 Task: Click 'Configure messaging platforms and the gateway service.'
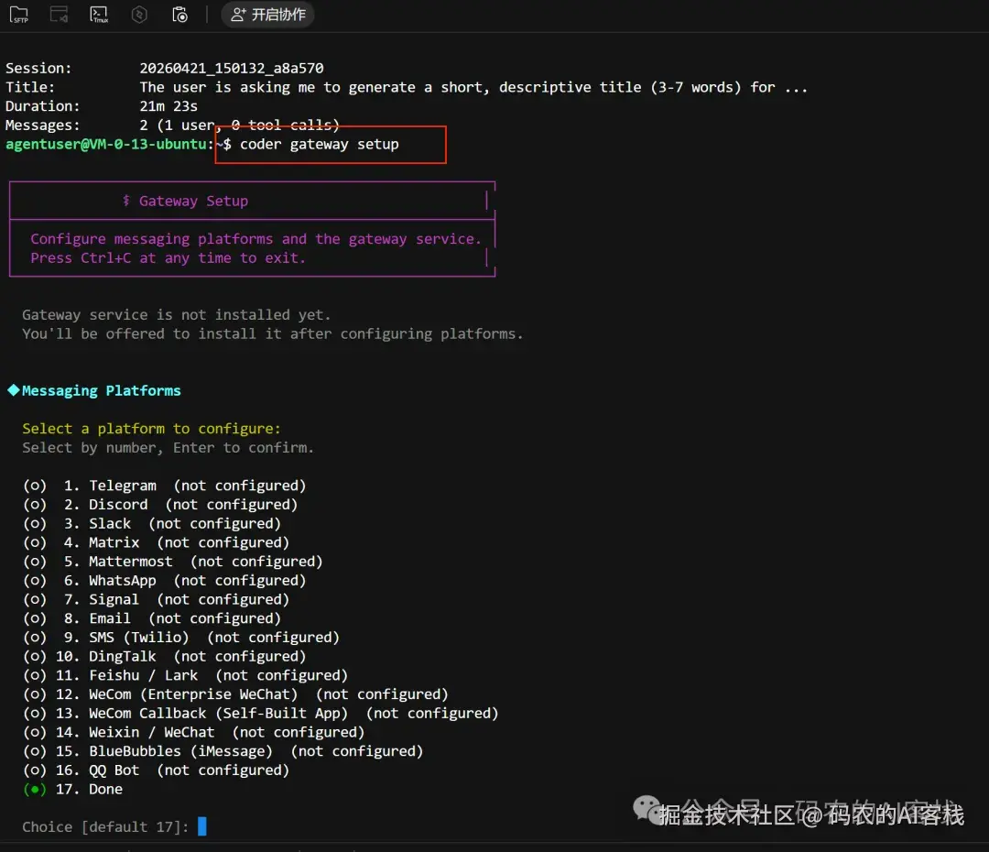[x=256, y=239]
